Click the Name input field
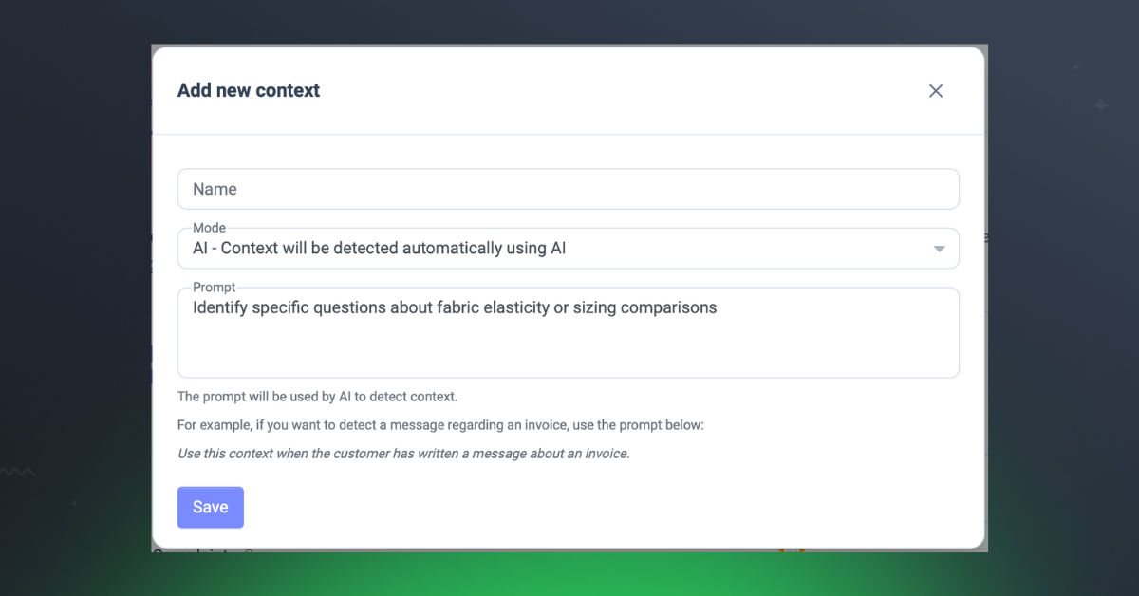1139x596 pixels. tap(568, 189)
